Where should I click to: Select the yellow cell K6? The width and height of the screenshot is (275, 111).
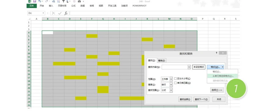tap(147, 39)
